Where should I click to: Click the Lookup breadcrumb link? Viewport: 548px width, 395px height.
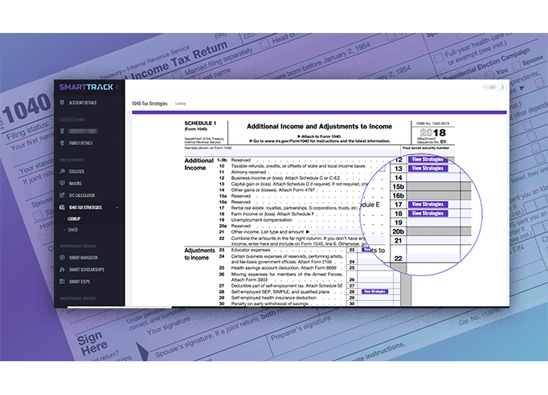pos(181,104)
